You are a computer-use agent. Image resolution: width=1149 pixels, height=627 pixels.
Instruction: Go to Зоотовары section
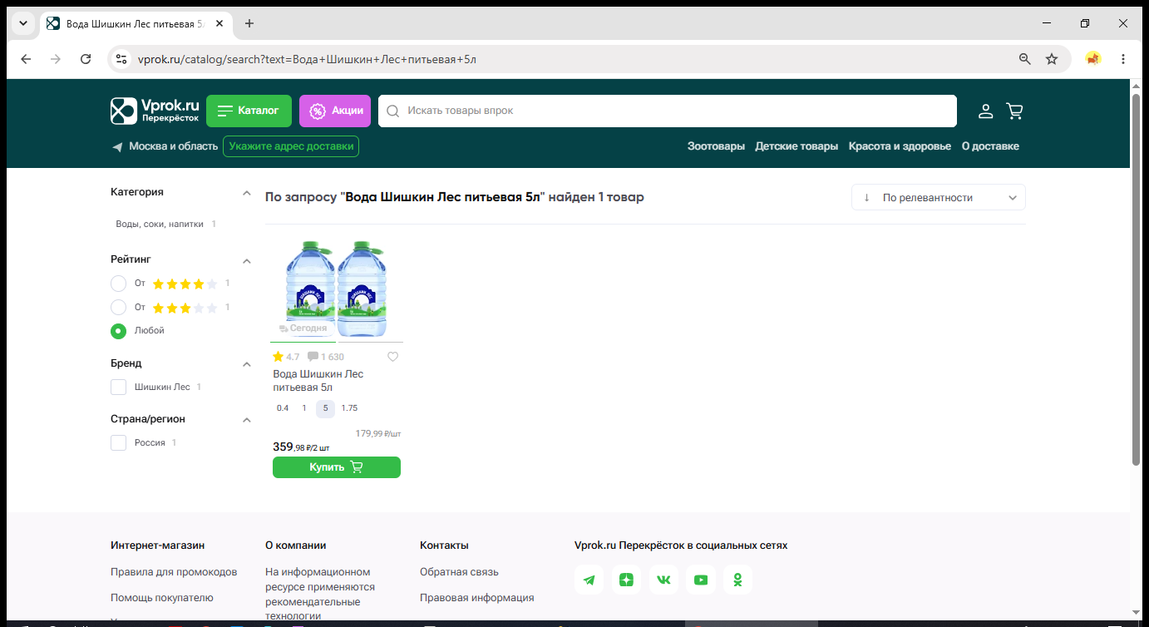click(x=716, y=146)
